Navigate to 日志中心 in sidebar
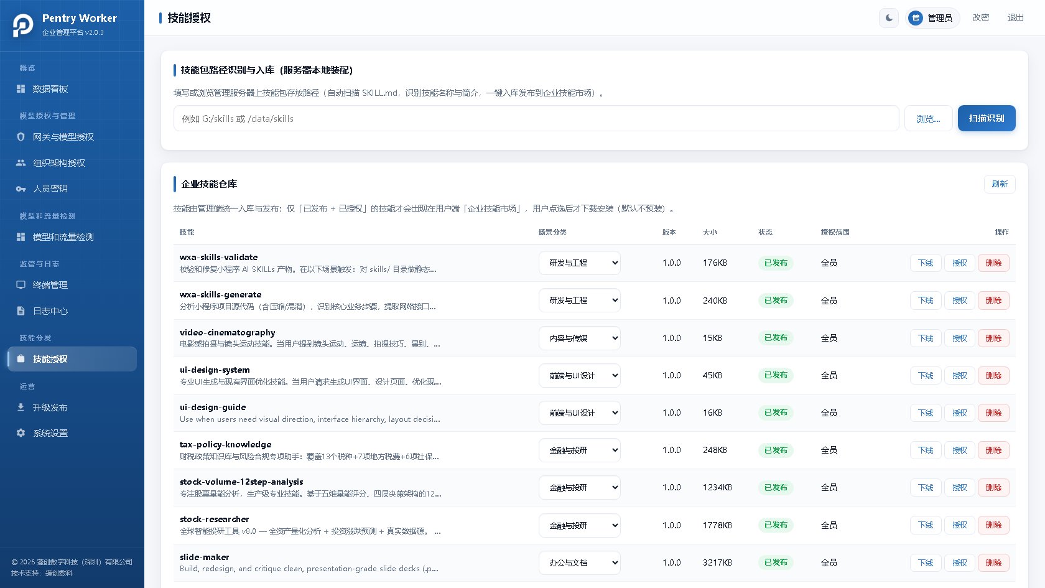The width and height of the screenshot is (1045, 588). [72, 311]
